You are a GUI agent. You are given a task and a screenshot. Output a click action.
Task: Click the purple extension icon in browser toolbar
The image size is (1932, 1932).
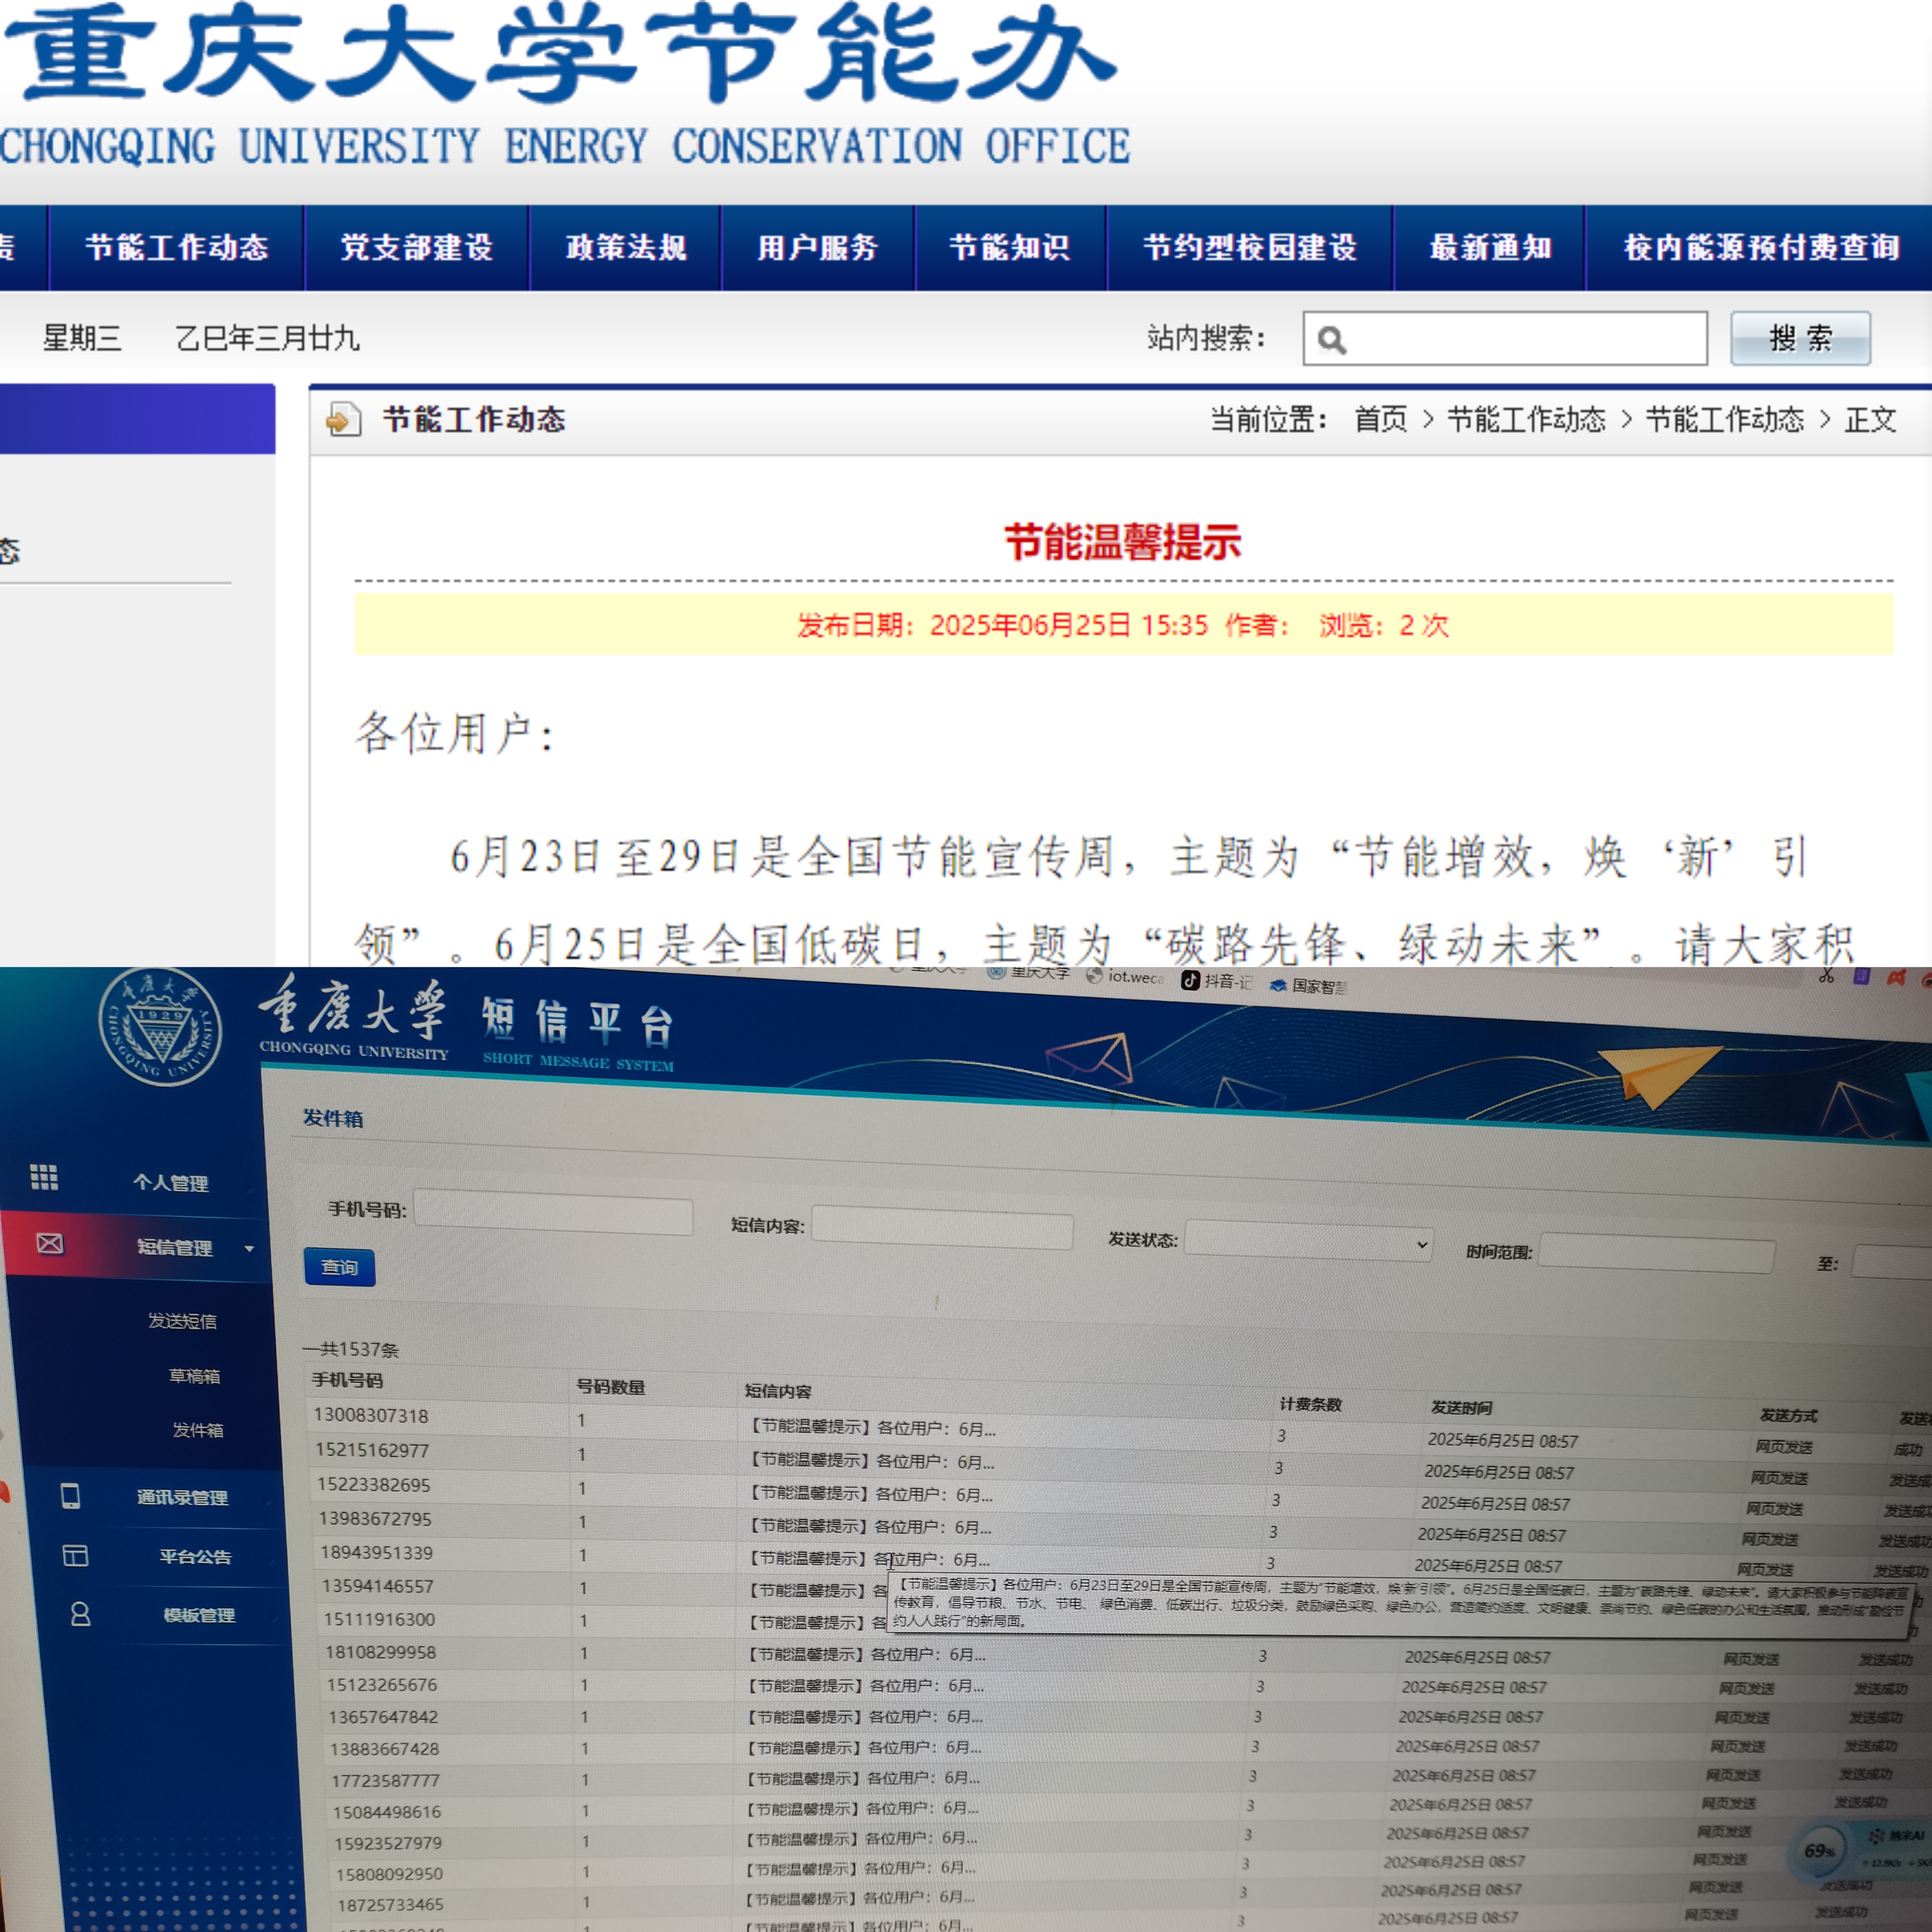coord(1861,976)
